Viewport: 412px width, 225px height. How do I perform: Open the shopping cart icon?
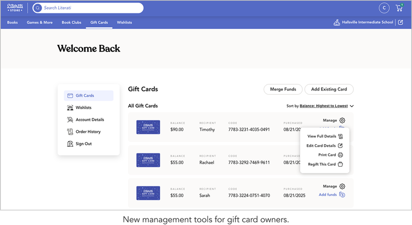(400, 8)
